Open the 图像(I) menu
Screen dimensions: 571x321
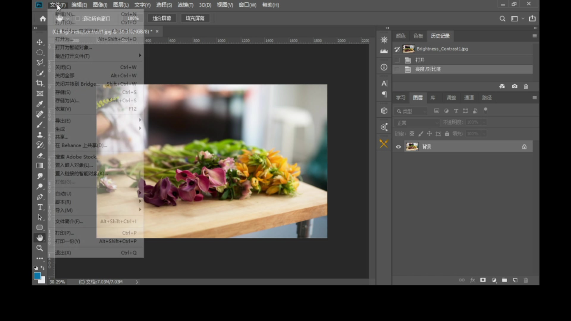click(100, 5)
